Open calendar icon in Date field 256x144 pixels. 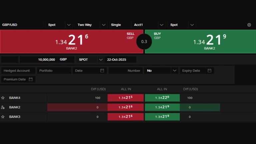tap(102, 71)
